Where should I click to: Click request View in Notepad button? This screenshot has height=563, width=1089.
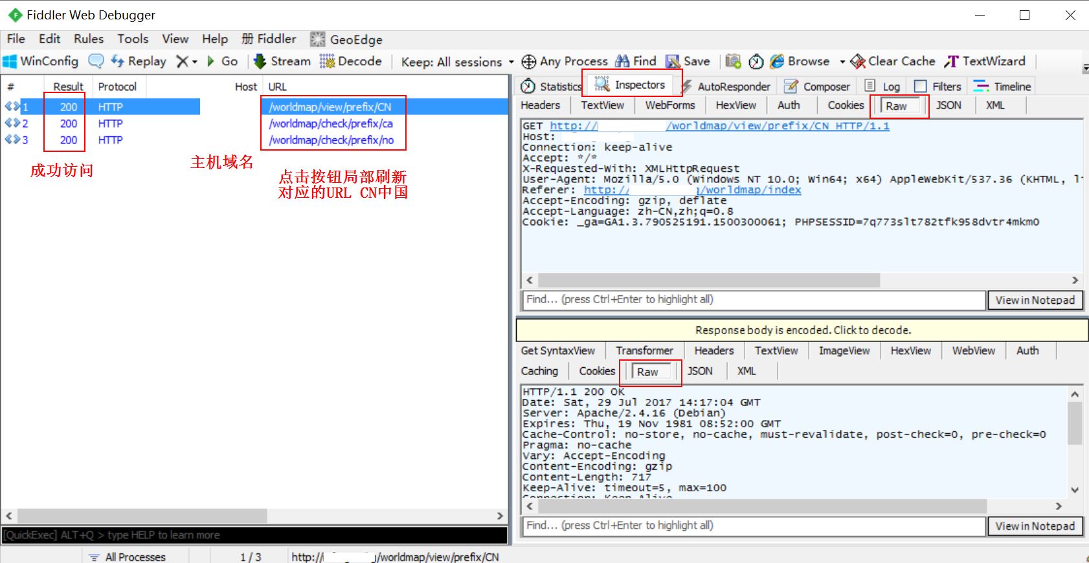click(1035, 300)
